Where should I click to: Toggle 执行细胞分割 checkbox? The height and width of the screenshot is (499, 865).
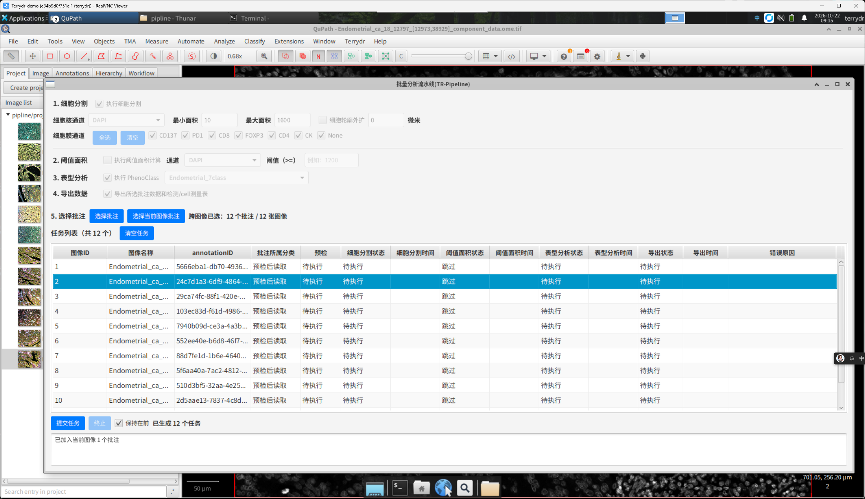click(99, 104)
